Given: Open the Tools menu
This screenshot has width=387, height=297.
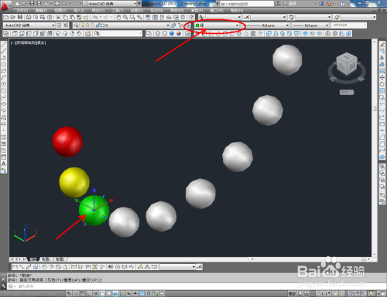Looking at the screenshot, I should tap(118, 11).
